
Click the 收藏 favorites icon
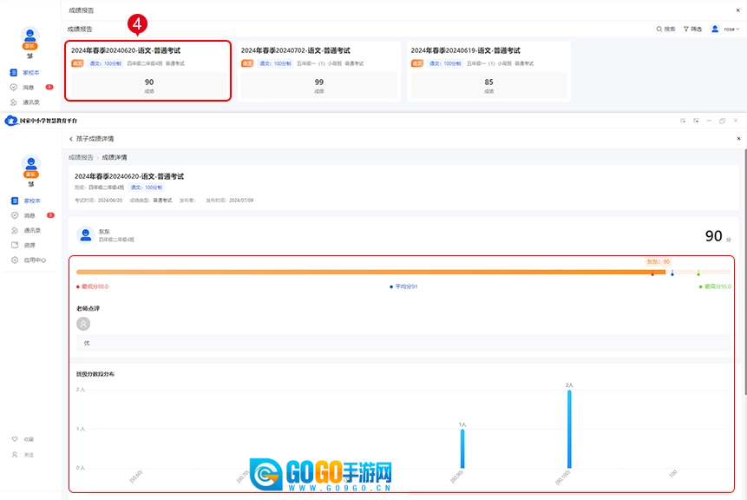click(15, 439)
